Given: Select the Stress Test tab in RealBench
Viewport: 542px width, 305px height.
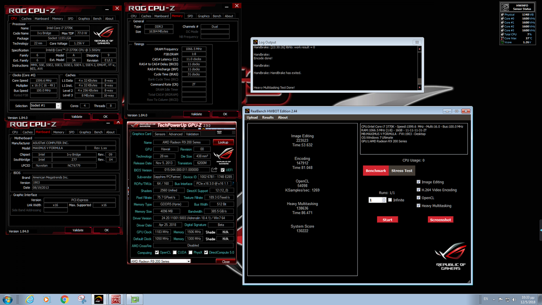Looking at the screenshot, I should click(402, 171).
